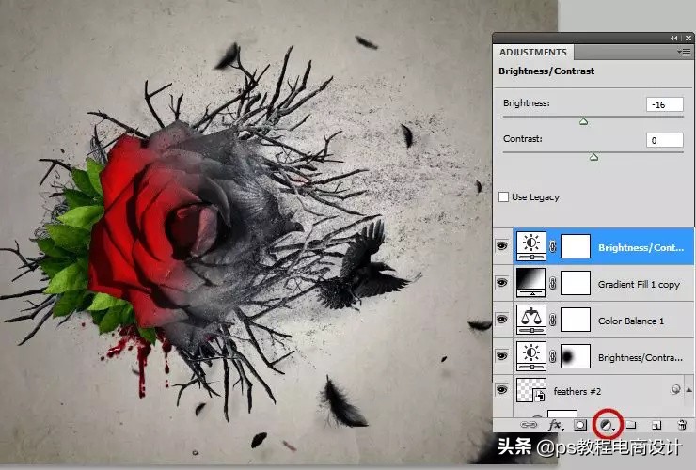This screenshot has width=696, height=470.
Task: Hide the Color Balance 1 layer
Action: [x=501, y=321]
